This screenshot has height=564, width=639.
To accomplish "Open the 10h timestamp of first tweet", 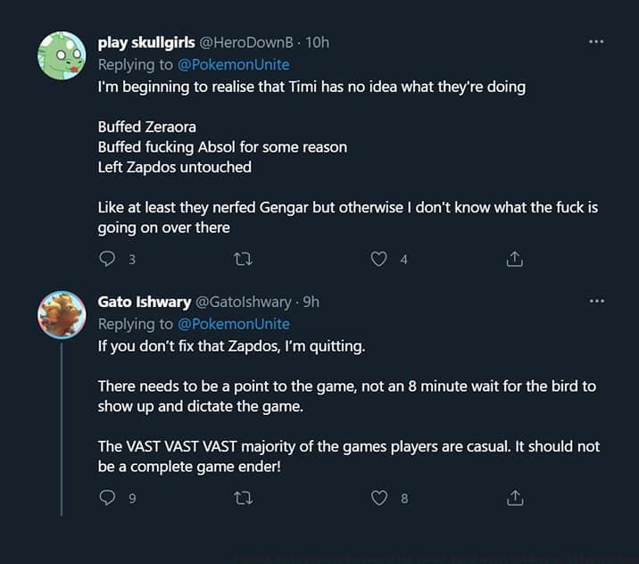I will pyautogui.click(x=318, y=42).
